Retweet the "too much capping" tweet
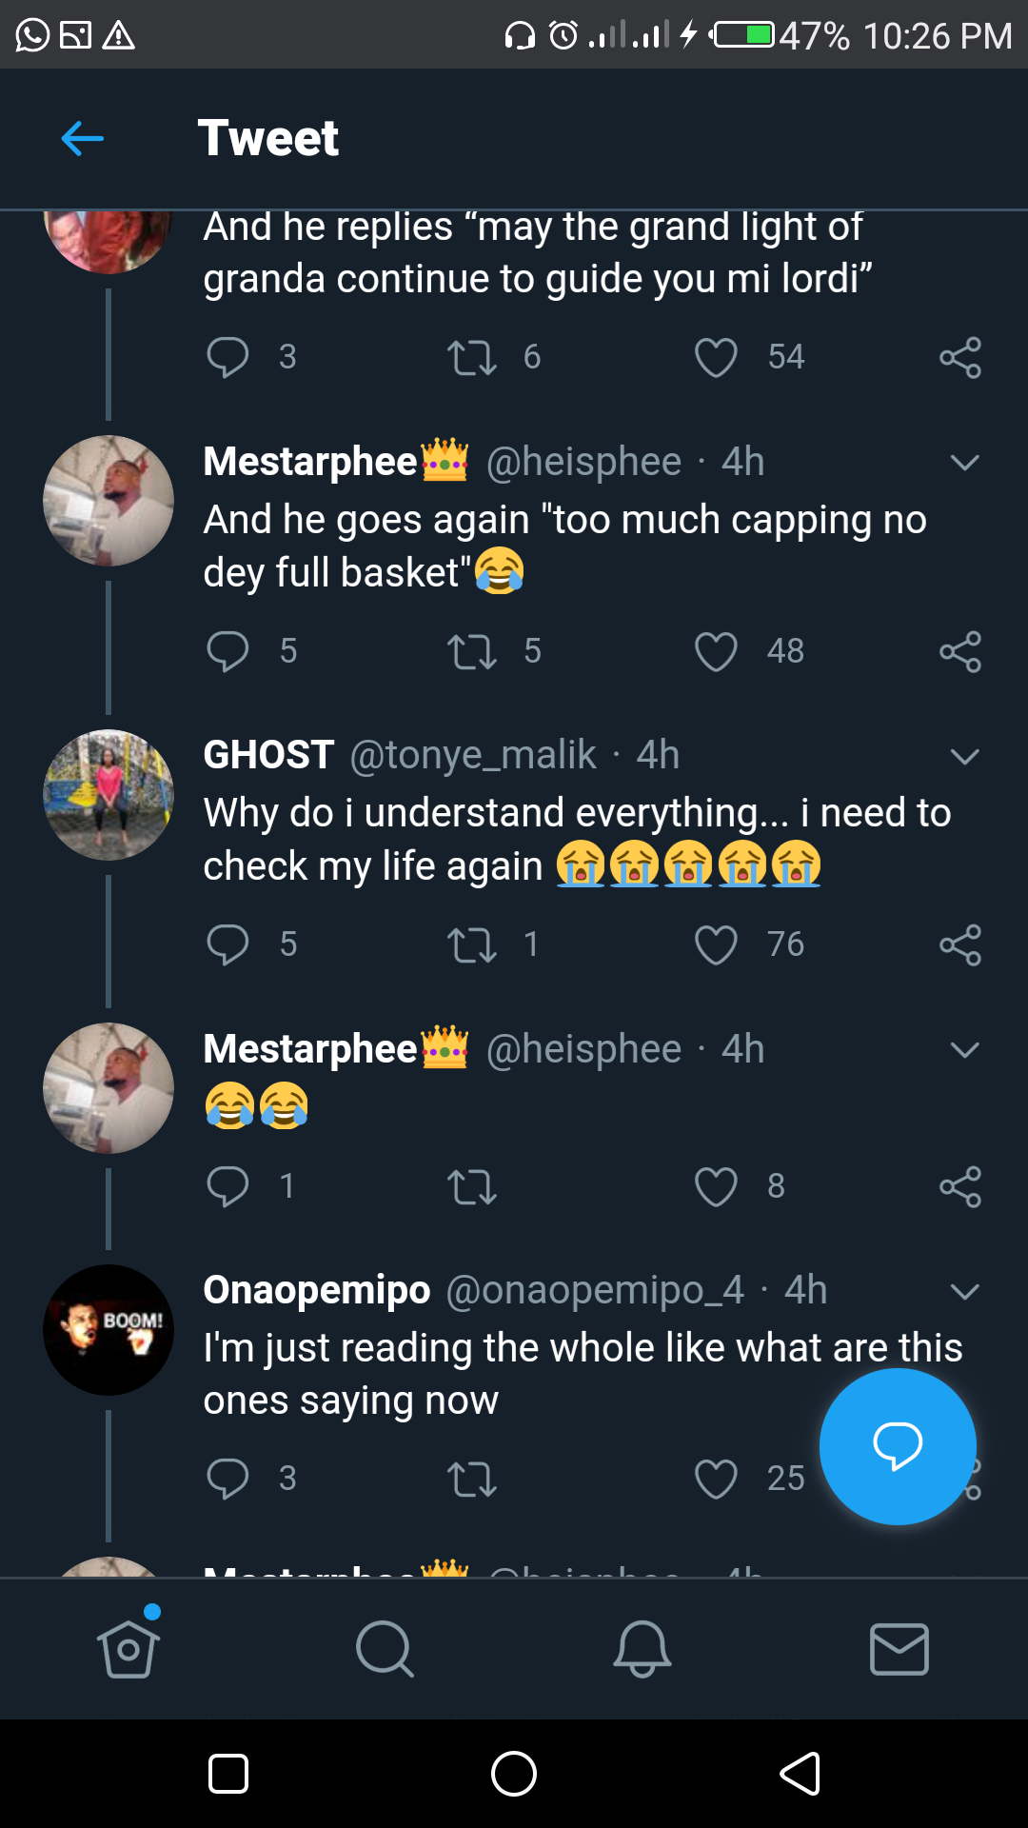Image resolution: width=1028 pixels, height=1828 pixels. (472, 652)
